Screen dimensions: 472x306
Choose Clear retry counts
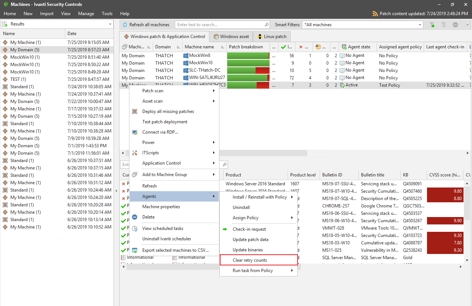click(x=258, y=260)
